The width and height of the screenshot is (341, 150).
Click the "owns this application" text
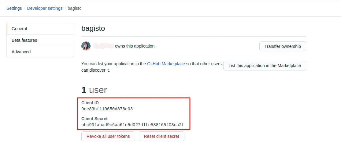point(135,46)
